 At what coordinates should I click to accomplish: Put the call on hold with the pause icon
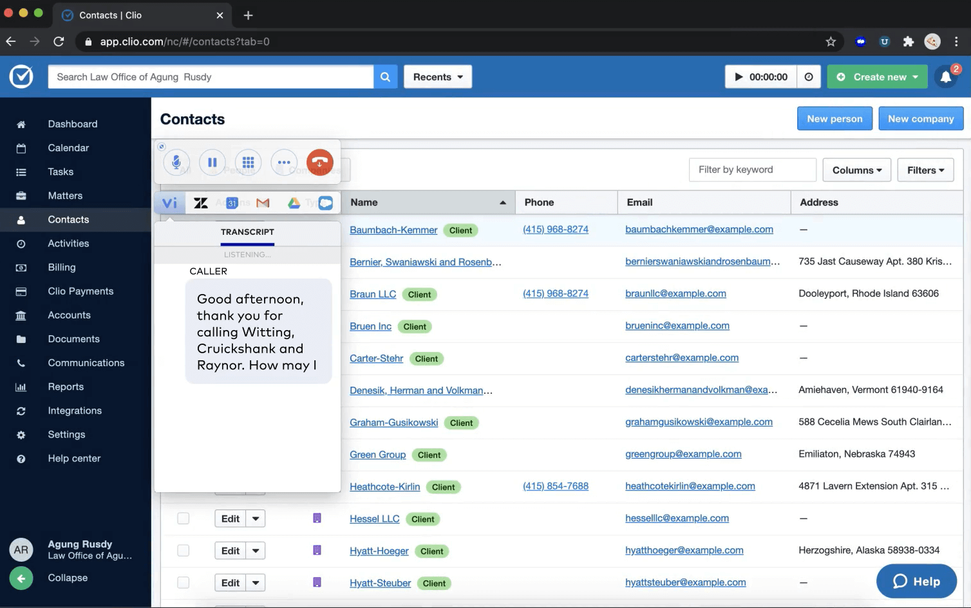point(212,162)
